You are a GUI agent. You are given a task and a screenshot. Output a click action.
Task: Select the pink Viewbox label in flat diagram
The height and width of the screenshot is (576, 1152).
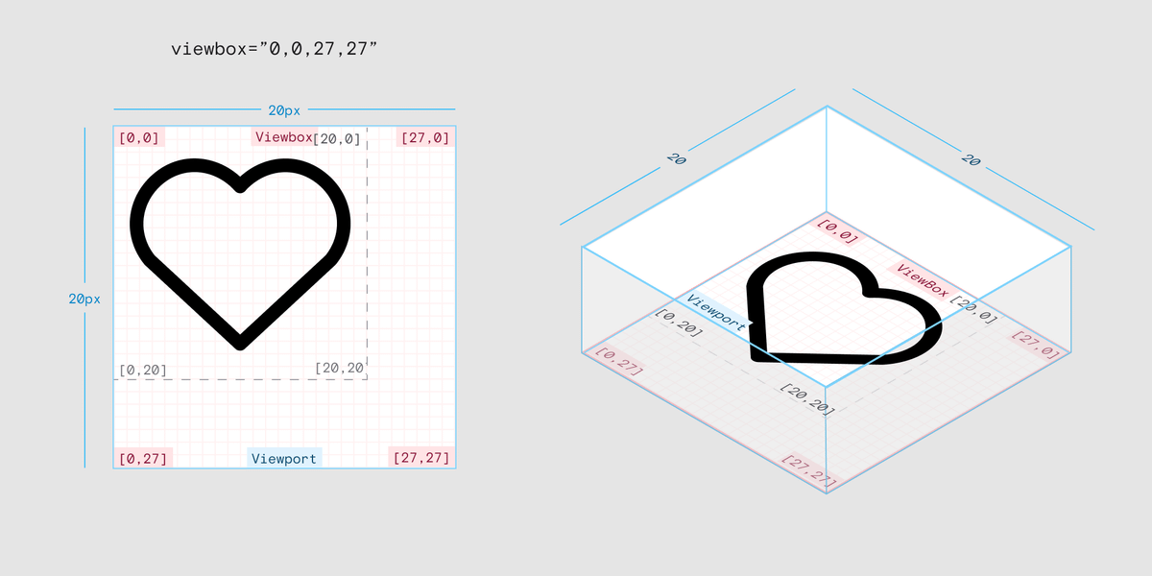[x=282, y=136]
